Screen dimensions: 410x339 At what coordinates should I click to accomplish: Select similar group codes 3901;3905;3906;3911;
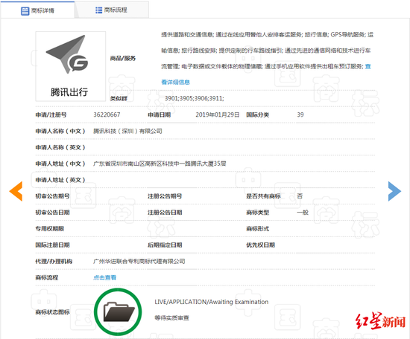coord(195,98)
